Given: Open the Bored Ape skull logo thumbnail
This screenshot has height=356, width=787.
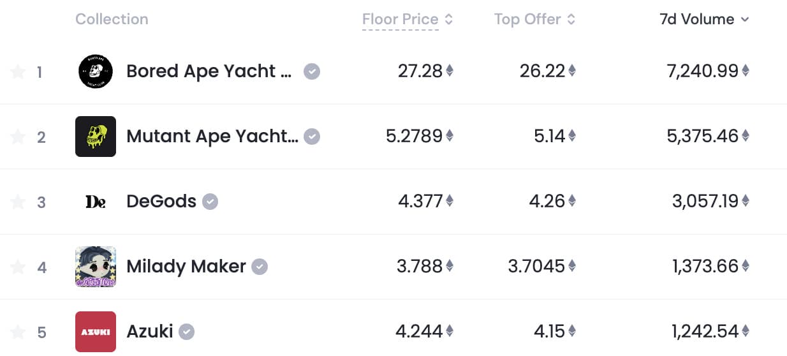Looking at the screenshot, I should point(96,71).
